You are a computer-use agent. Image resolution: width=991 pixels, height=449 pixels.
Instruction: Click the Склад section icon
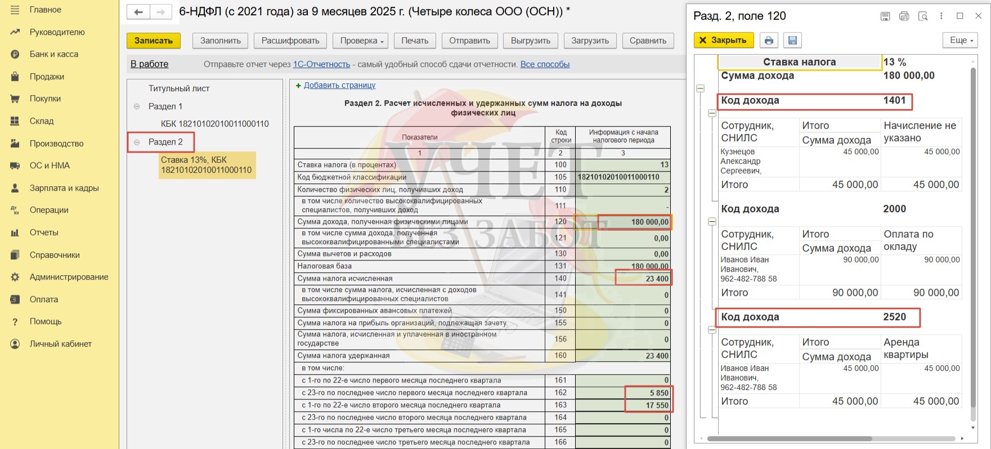click(15, 121)
